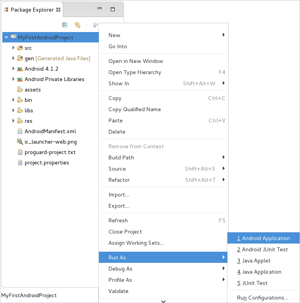Click the libs folder icon
This screenshot has width=300, height=303.
(20, 110)
